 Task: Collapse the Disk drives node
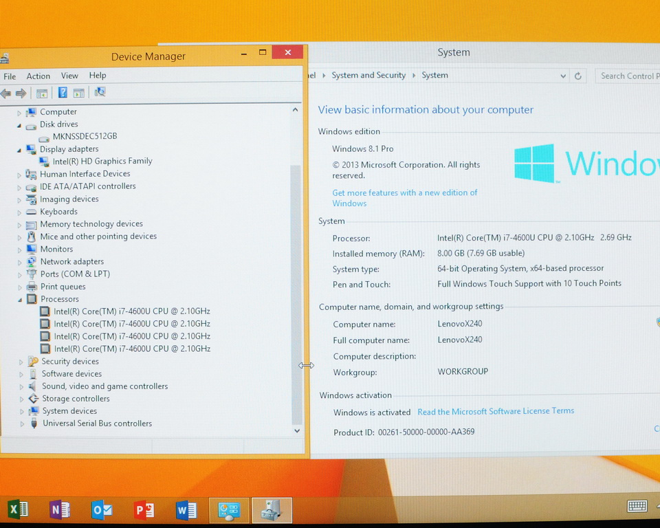tap(19, 125)
